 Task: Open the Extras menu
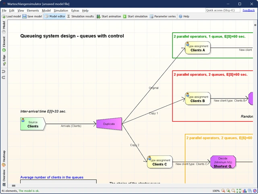pyautogui.click(x=75, y=10)
